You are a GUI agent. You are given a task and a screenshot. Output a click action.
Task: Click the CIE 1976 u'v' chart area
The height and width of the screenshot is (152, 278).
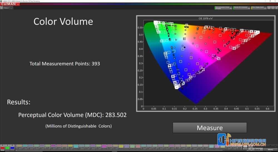[206, 64]
